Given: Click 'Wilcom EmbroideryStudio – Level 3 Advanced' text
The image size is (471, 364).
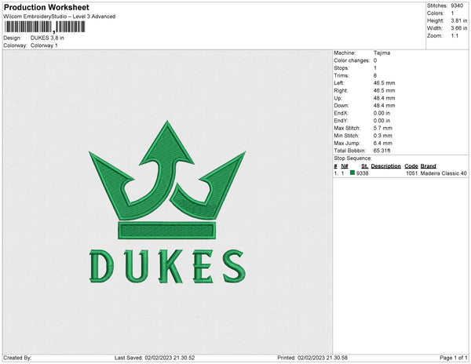Looking at the screenshot, I should [60, 16].
